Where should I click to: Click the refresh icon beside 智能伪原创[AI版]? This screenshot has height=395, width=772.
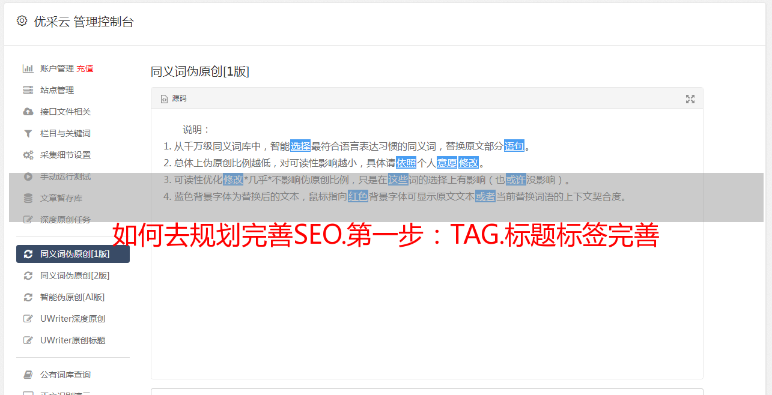pos(28,297)
